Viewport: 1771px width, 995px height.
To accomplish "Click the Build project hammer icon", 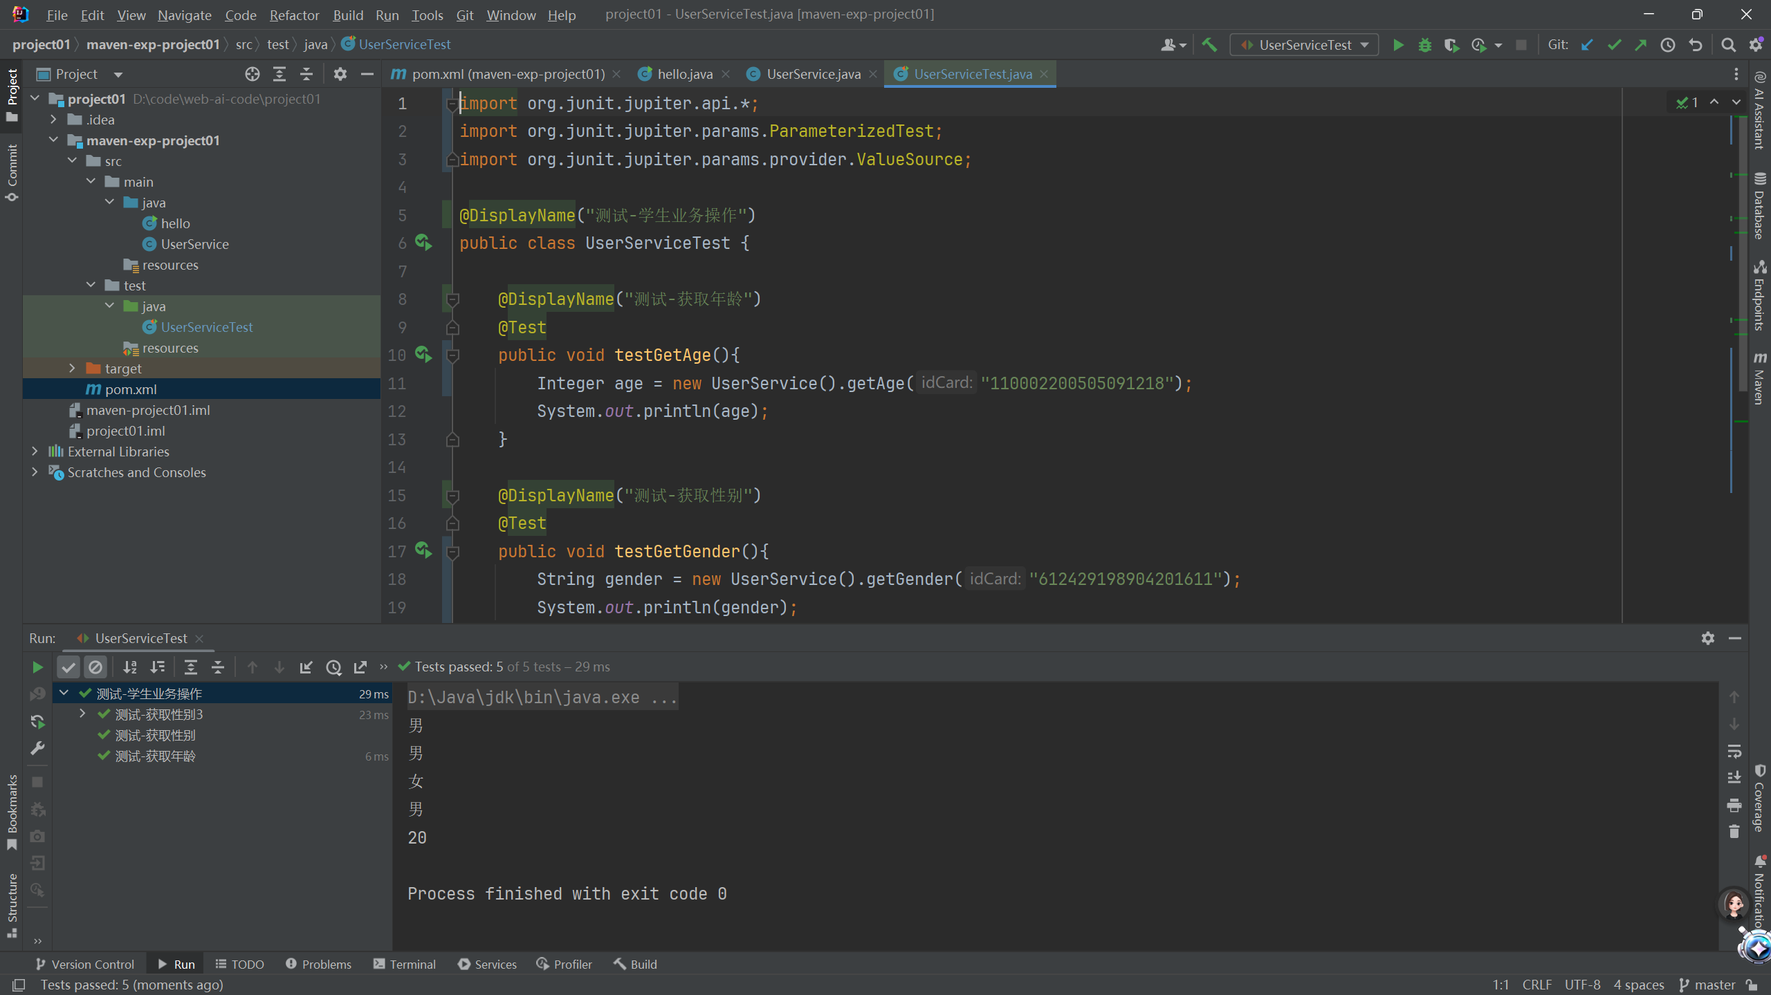I will (x=1209, y=45).
